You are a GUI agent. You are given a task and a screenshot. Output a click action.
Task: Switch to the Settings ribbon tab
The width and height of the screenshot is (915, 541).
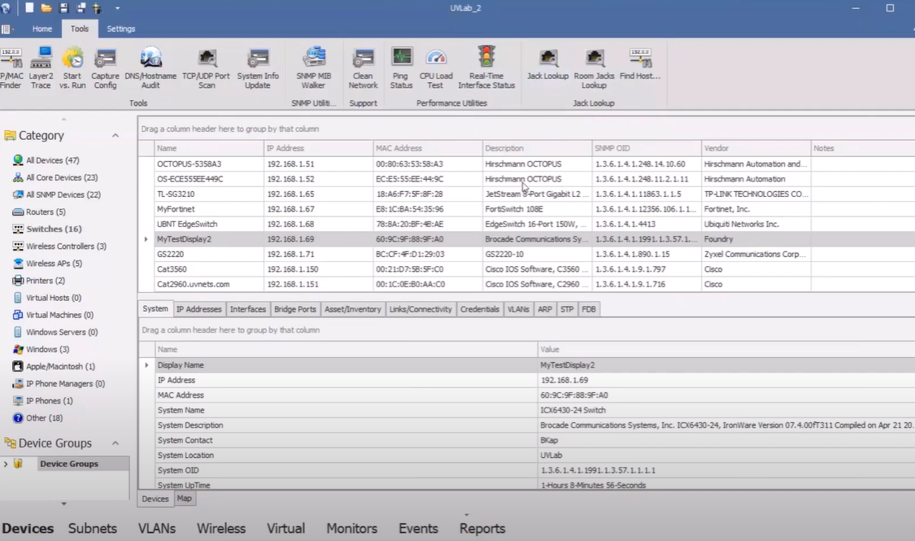121,28
